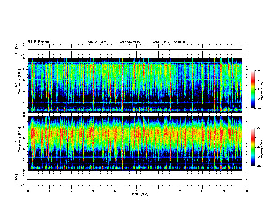Click the time axis tick label '1'

click(x=49, y=191)
